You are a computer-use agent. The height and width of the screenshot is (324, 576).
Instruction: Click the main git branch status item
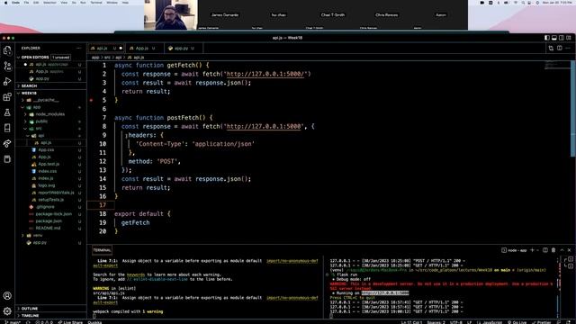[x=13, y=322]
